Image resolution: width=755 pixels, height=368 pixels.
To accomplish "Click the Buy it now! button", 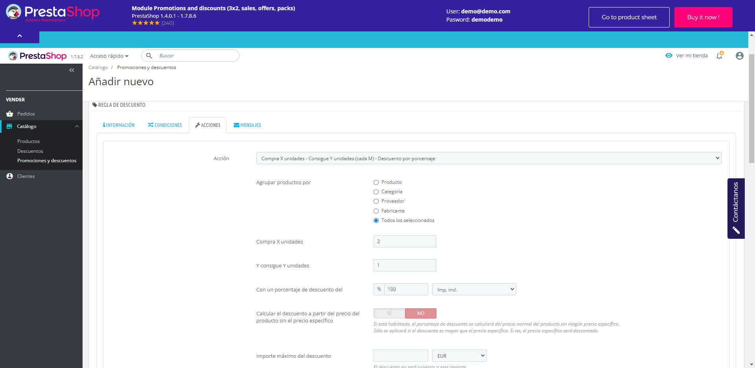I will coord(703,17).
